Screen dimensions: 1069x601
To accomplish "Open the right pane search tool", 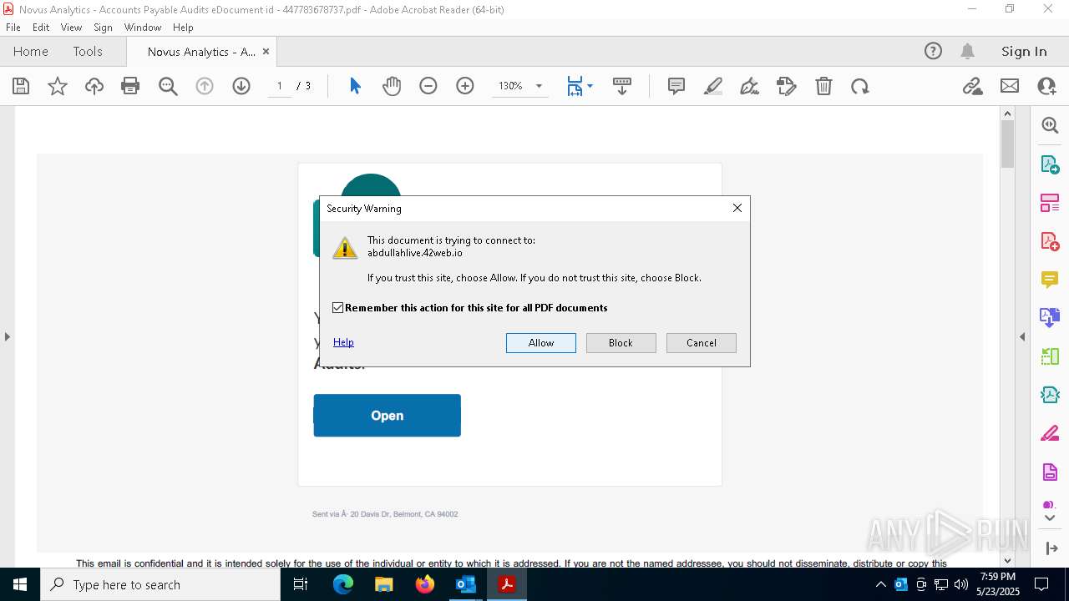I will click(1050, 125).
